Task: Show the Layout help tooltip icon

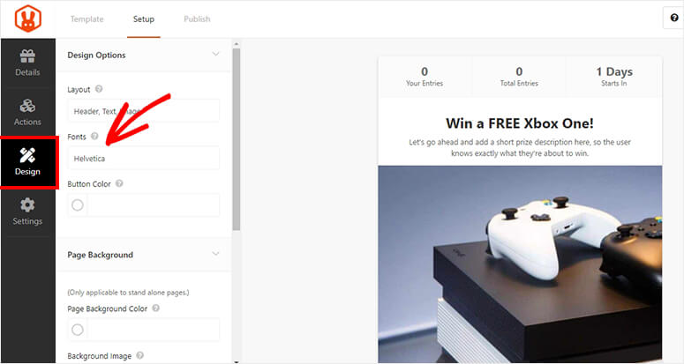Action: pos(99,89)
